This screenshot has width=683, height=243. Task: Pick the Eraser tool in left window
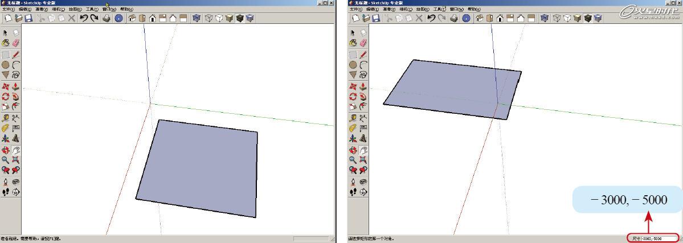click(16, 43)
